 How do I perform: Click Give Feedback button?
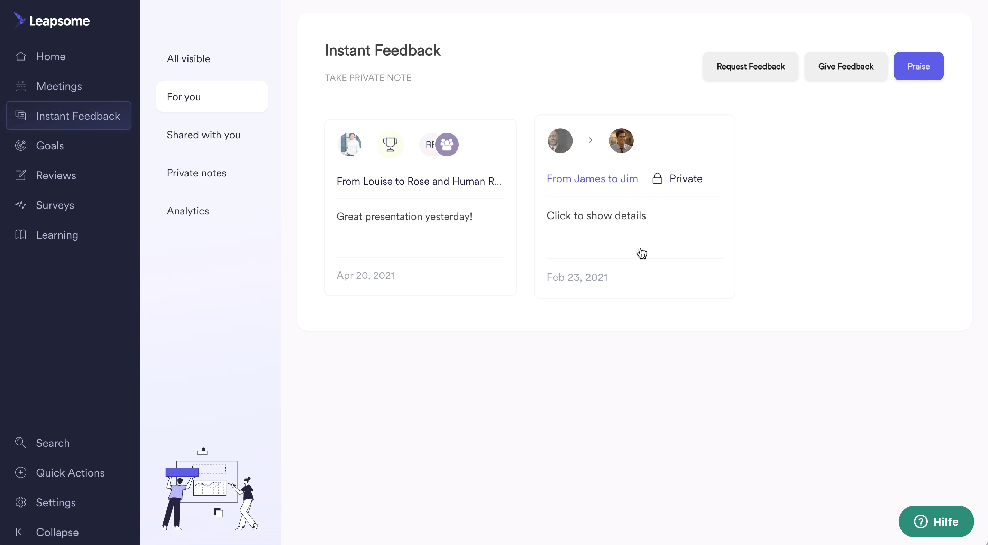click(x=846, y=66)
